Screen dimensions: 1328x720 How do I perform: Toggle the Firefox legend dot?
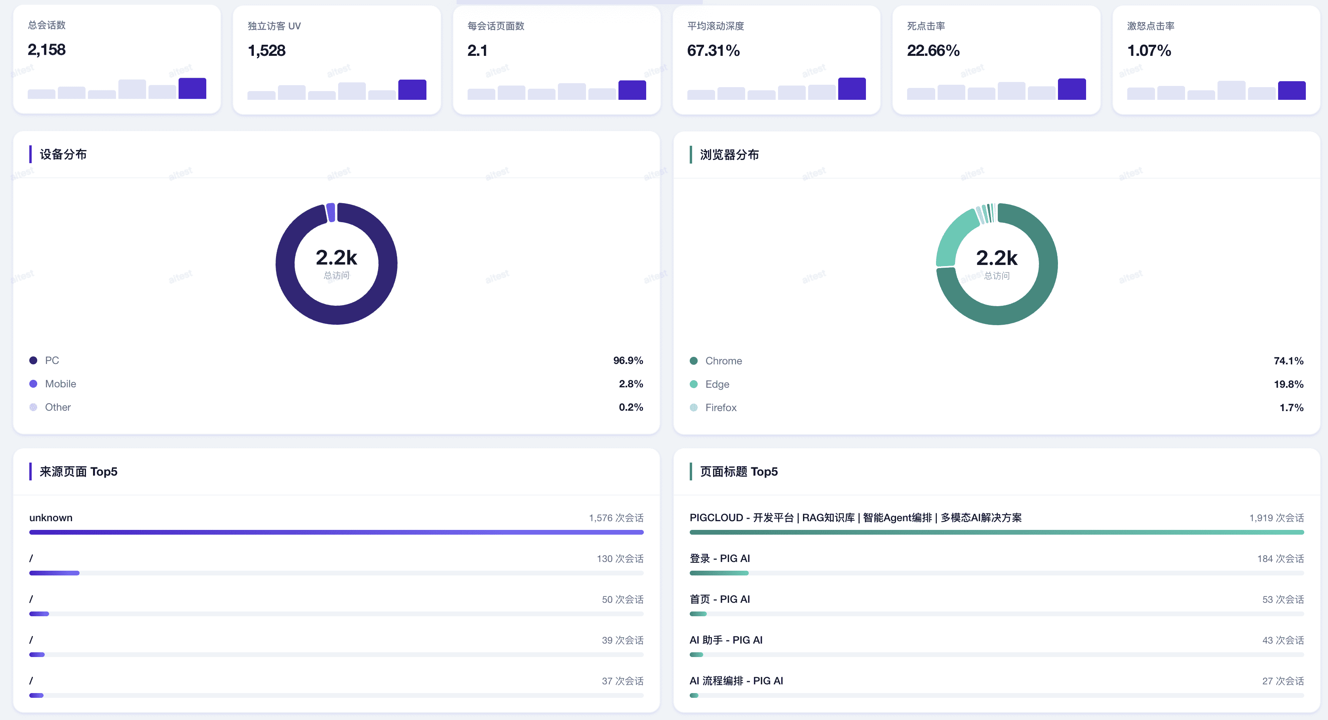pyautogui.click(x=693, y=408)
